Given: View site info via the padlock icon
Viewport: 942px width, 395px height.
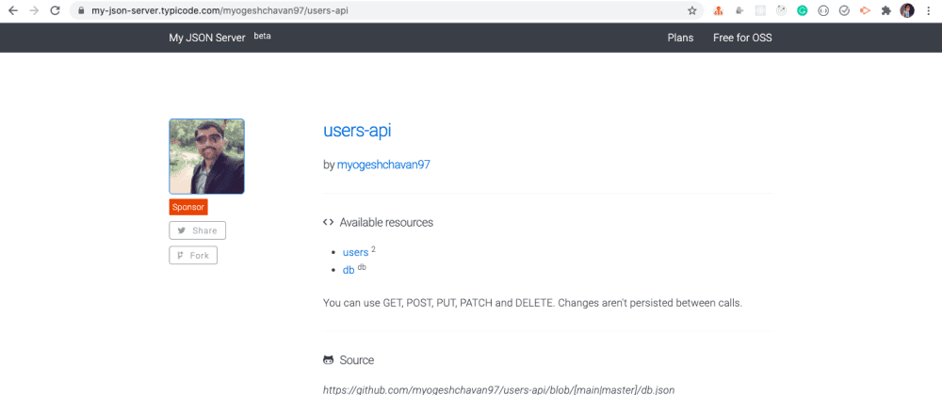Looking at the screenshot, I should click(82, 11).
